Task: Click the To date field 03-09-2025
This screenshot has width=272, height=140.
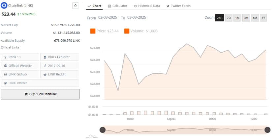Action: (x=137, y=17)
